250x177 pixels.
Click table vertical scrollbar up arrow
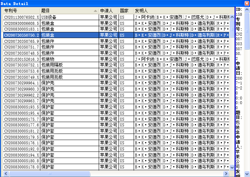point(232,17)
